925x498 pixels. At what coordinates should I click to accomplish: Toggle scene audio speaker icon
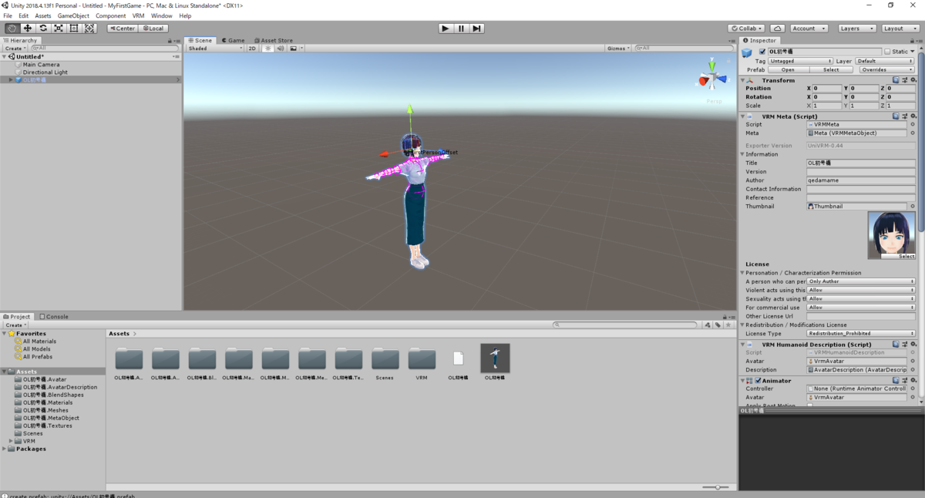pyautogui.click(x=281, y=49)
